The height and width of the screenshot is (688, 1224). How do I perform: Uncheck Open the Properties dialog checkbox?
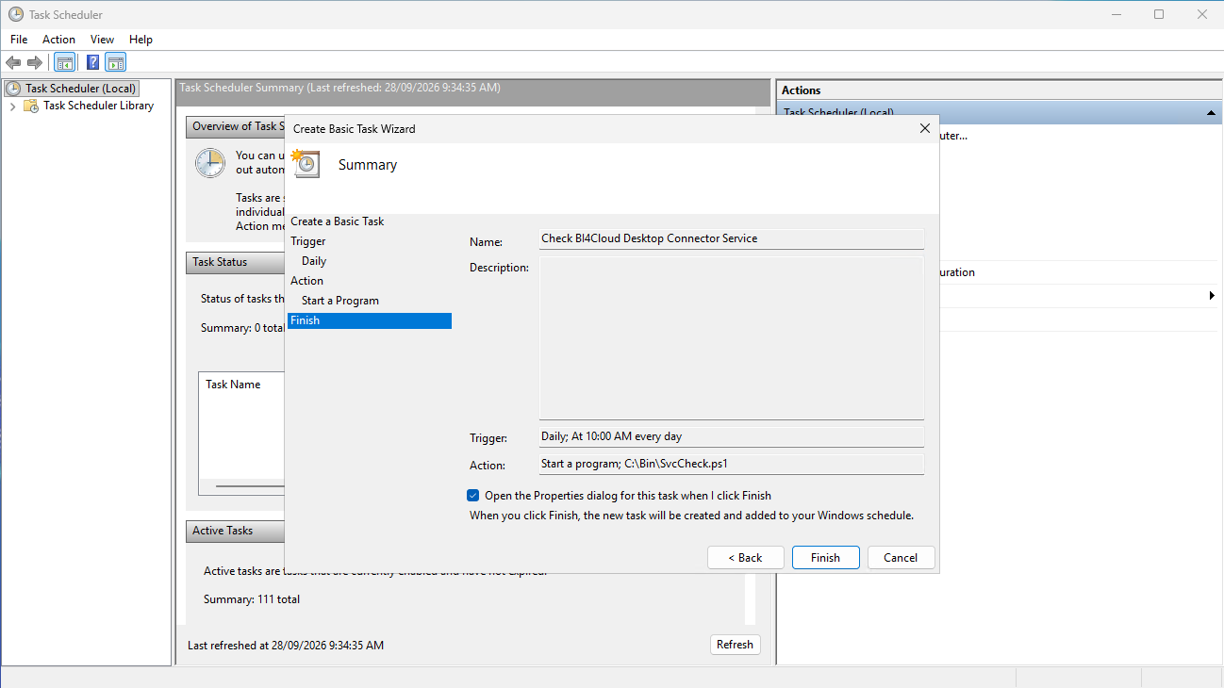pos(473,495)
